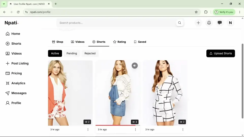
Task: Open options menu for middle short
Action: pyautogui.click(x=135, y=130)
